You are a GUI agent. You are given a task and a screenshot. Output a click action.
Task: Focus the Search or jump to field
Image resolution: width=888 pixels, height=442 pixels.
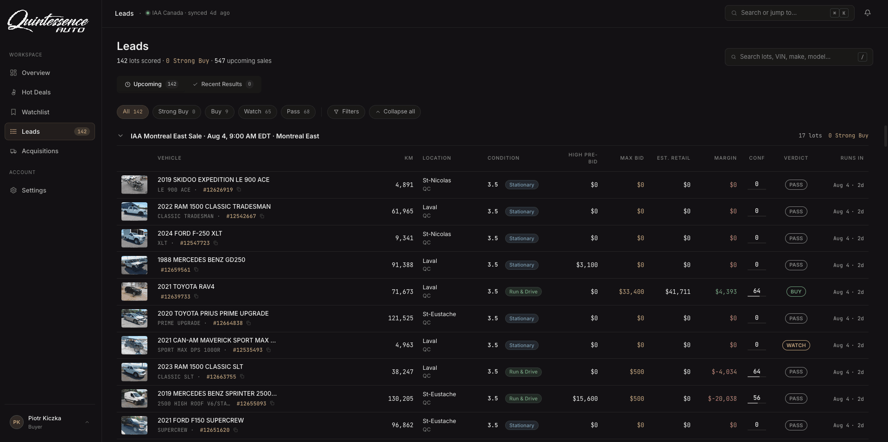click(789, 13)
